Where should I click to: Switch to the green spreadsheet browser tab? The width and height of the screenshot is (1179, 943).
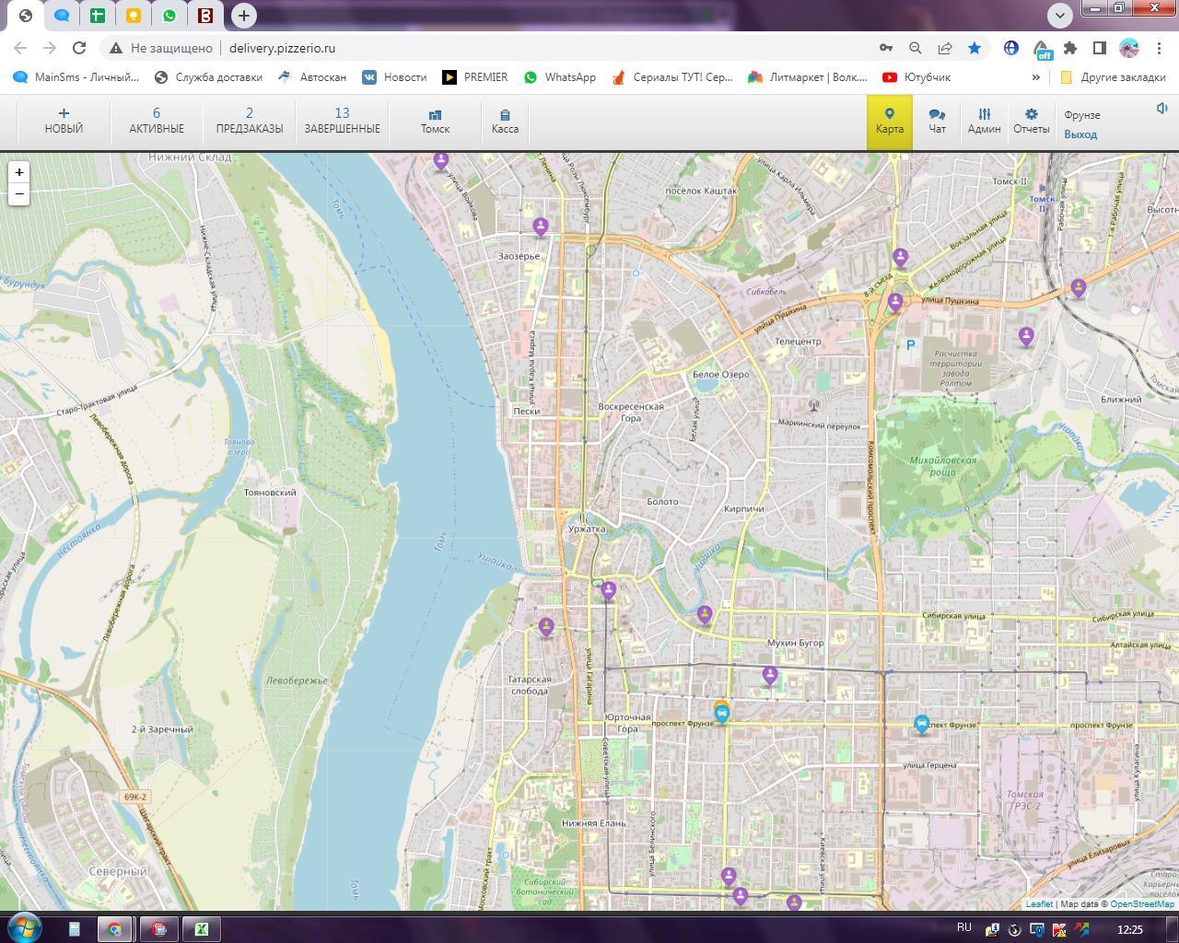(x=98, y=15)
